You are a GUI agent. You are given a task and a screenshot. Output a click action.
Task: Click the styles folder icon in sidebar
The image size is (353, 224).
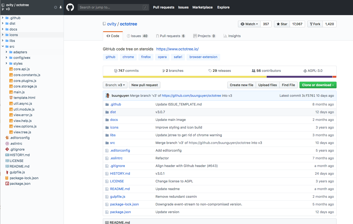(x=11, y=64)
